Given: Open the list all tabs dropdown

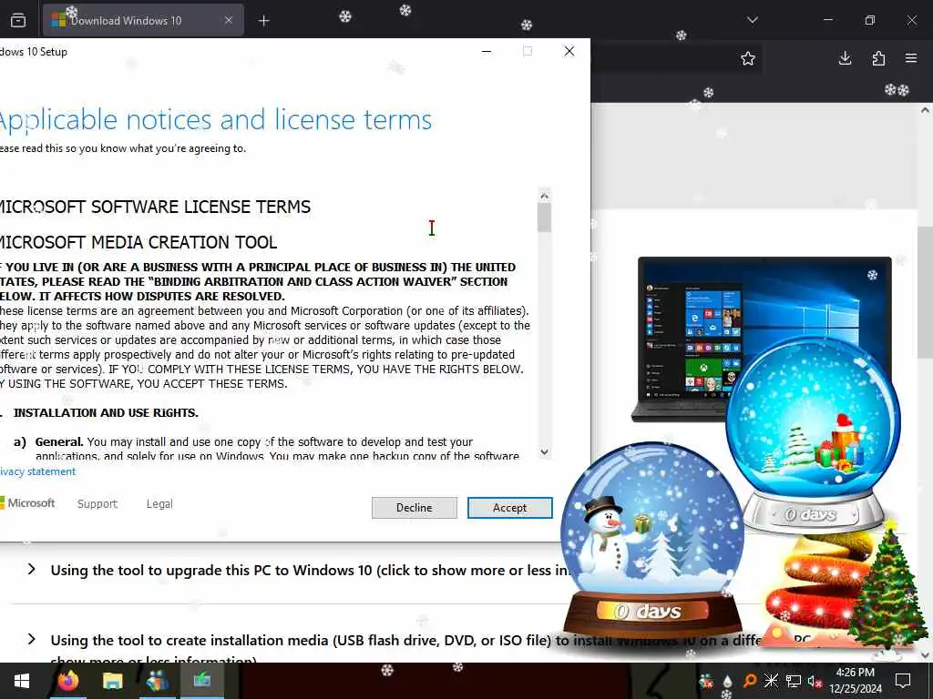Looking at the screenshot, I should [752, 20].
